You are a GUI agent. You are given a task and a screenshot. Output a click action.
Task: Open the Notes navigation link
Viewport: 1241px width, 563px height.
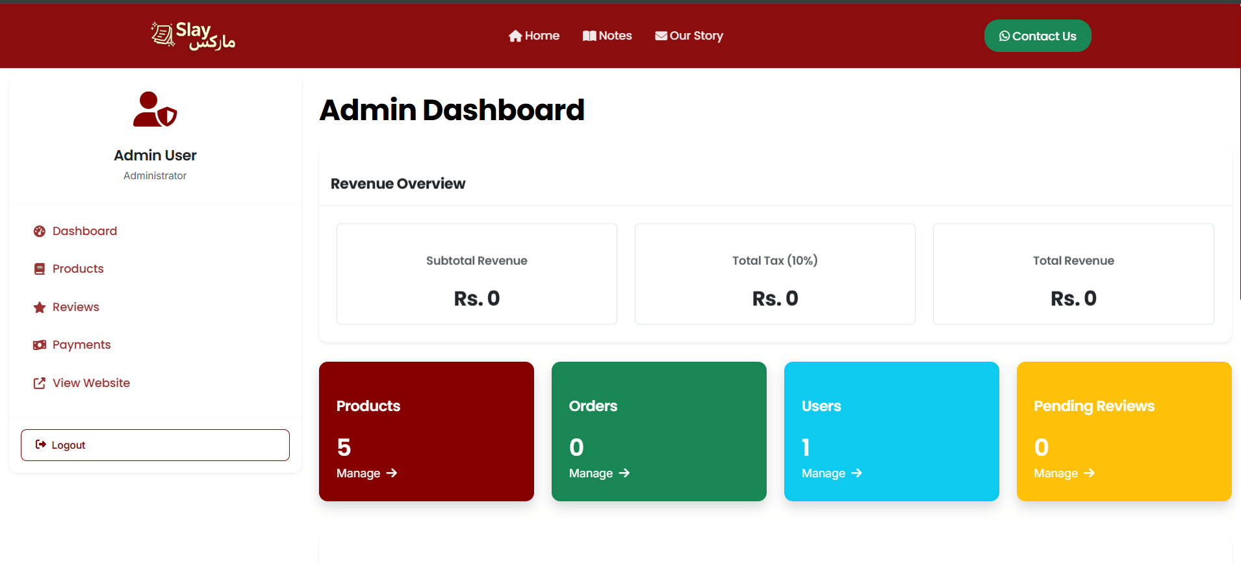(608, 36)
